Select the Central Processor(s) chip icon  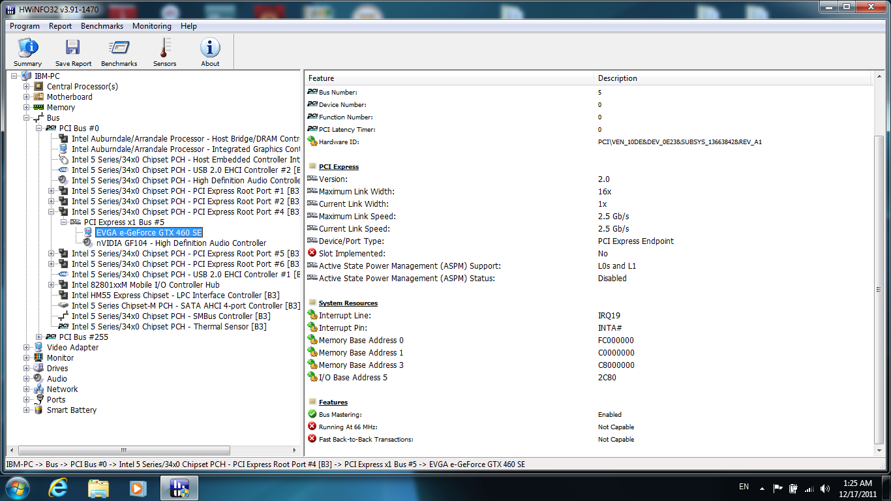pos(39,86)
